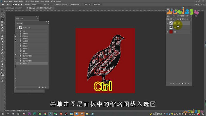Choose Intersect with Selection mode icon
This screenshot has height=116, width=206.
[22, 5]
